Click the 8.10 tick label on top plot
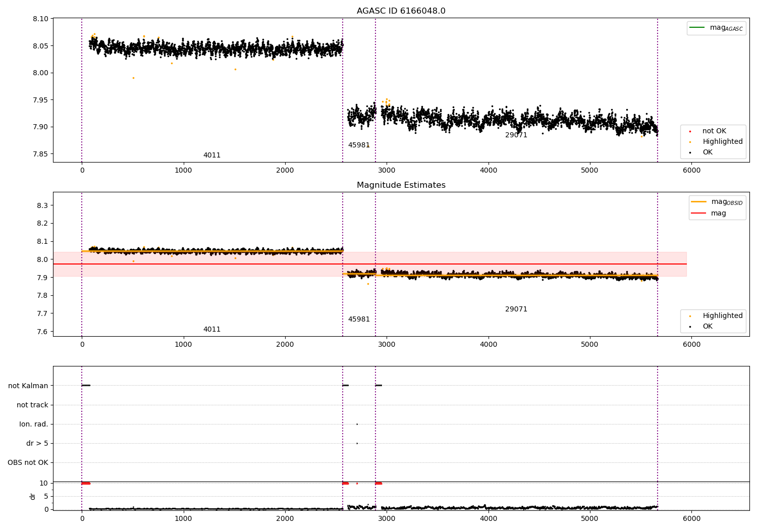Viewport: 757px width, 530px height. [x=40, y=19]
